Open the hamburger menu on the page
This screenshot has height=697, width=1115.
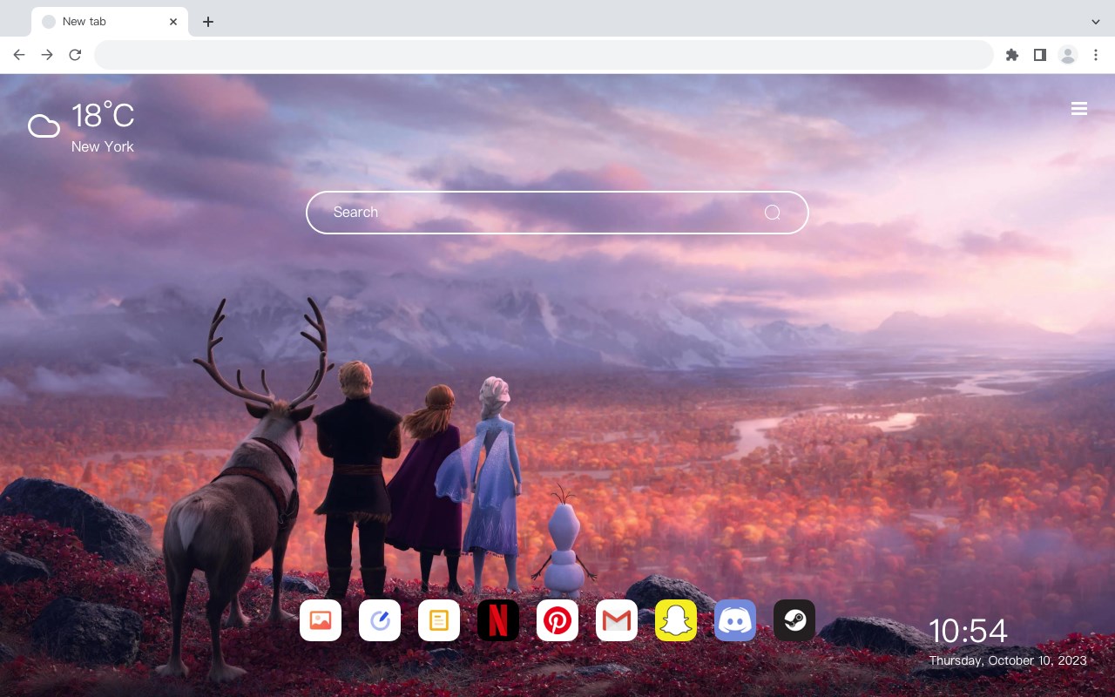[1079, 109]
